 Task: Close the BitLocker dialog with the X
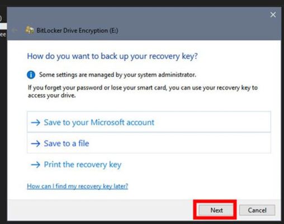point(273,15)
